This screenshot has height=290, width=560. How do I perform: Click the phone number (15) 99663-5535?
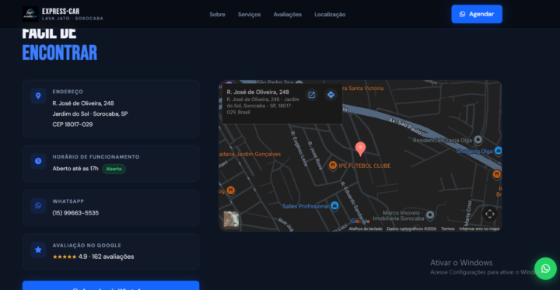75,213
